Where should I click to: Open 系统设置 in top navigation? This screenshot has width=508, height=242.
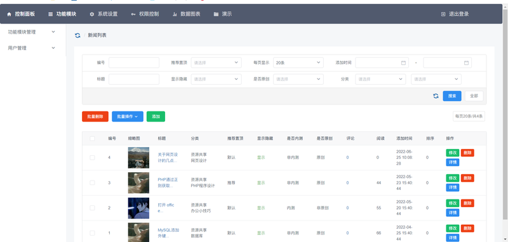[x=108, y=14]
